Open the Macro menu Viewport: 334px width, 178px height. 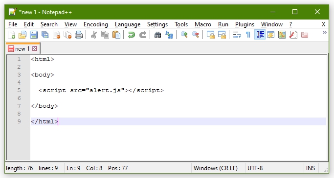203,24
